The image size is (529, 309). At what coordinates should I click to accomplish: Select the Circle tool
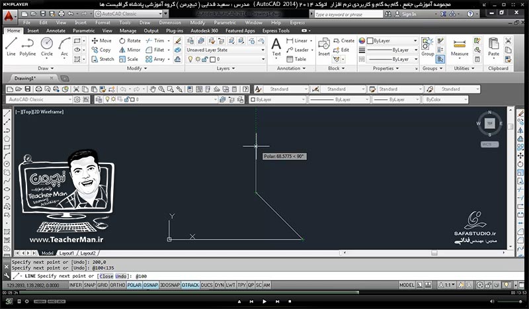pyautogui.click(x=46, y=46)
